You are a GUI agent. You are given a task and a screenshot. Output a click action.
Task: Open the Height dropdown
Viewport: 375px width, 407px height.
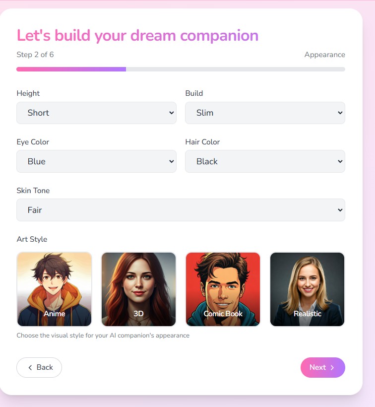[x=96, y=113]
